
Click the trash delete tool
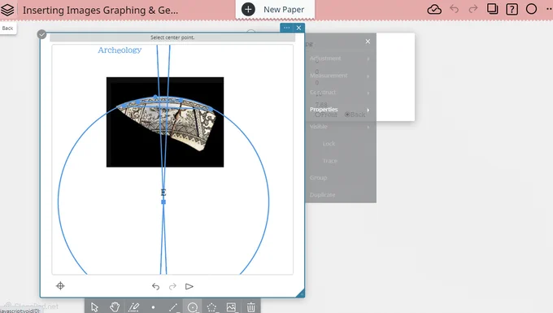click(x=250, y=307)
